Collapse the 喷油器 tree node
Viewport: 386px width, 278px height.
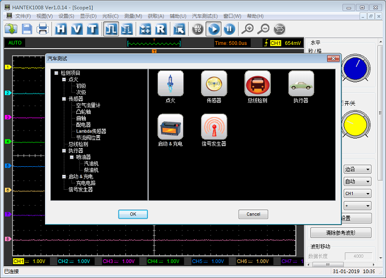(x=71, y=157)
